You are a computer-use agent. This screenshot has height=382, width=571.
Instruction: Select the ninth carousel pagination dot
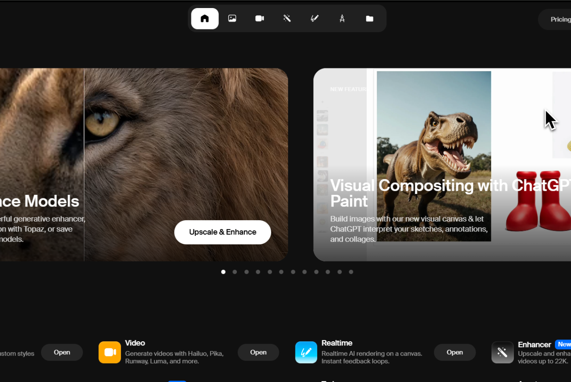coord(316,272)
